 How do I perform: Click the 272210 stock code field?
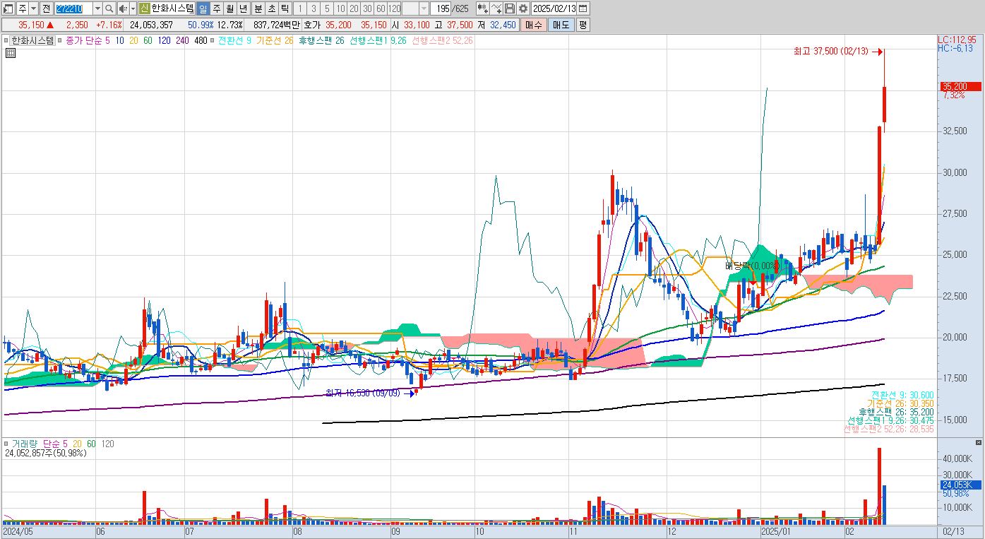click(73, 8)
